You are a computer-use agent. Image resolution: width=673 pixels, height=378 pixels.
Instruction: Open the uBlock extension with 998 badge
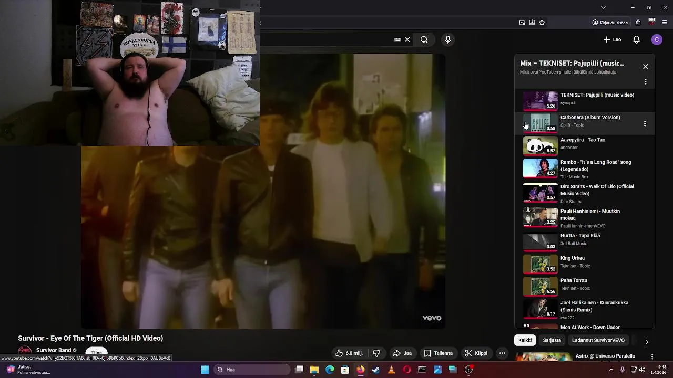pyautogui.click(x=652, y=23)
